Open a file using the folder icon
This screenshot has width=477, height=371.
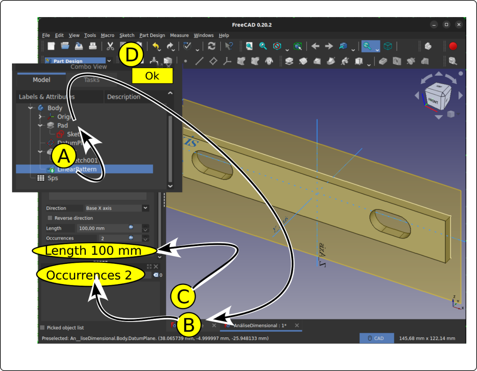coord(65,46)
